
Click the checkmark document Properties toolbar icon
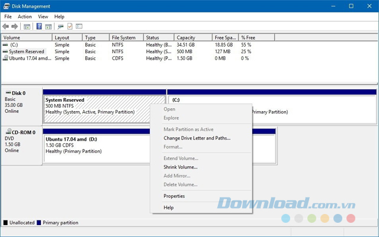70,27
